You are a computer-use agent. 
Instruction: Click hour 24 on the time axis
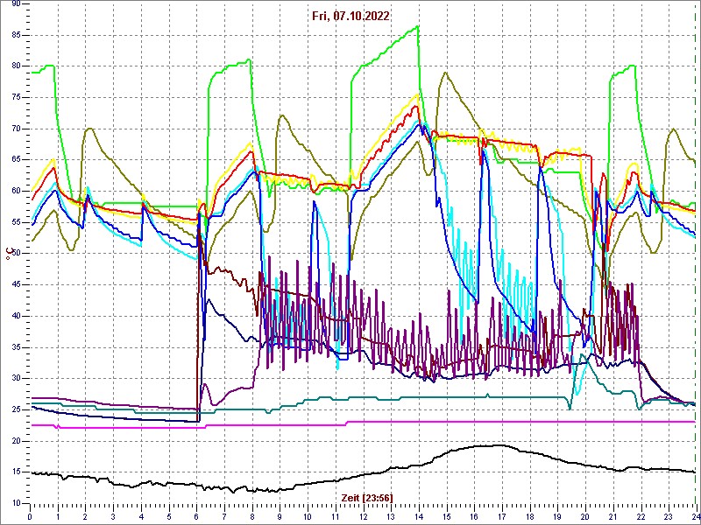pos(695,516)
